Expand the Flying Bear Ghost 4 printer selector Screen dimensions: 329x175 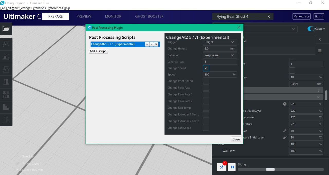(243, 16)
